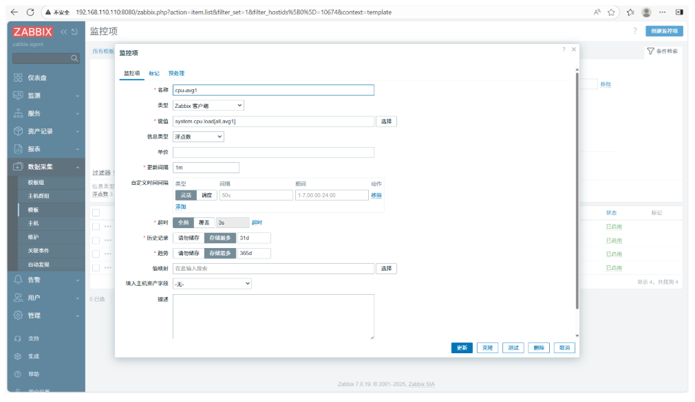Open the 信息类型 浮点数 dropdown
This screenshot has width=695, height=402.
coord(198,136)
